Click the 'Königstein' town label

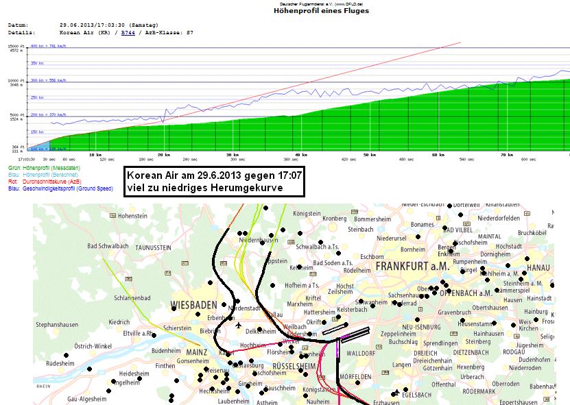[307, 214]
